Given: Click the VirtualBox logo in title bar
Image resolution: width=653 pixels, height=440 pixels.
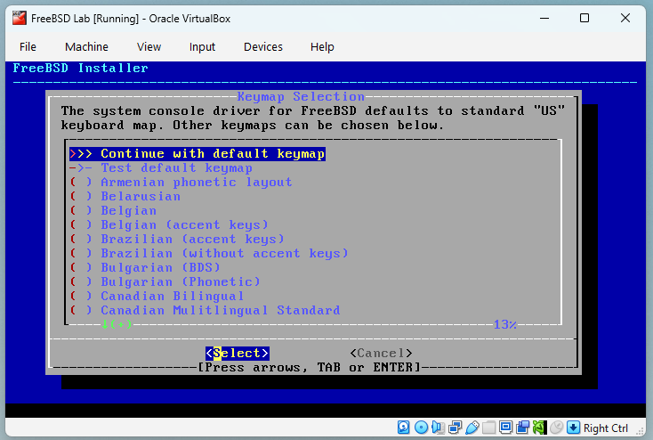Looking at the screenshot, I should click(x=20, y=19).
